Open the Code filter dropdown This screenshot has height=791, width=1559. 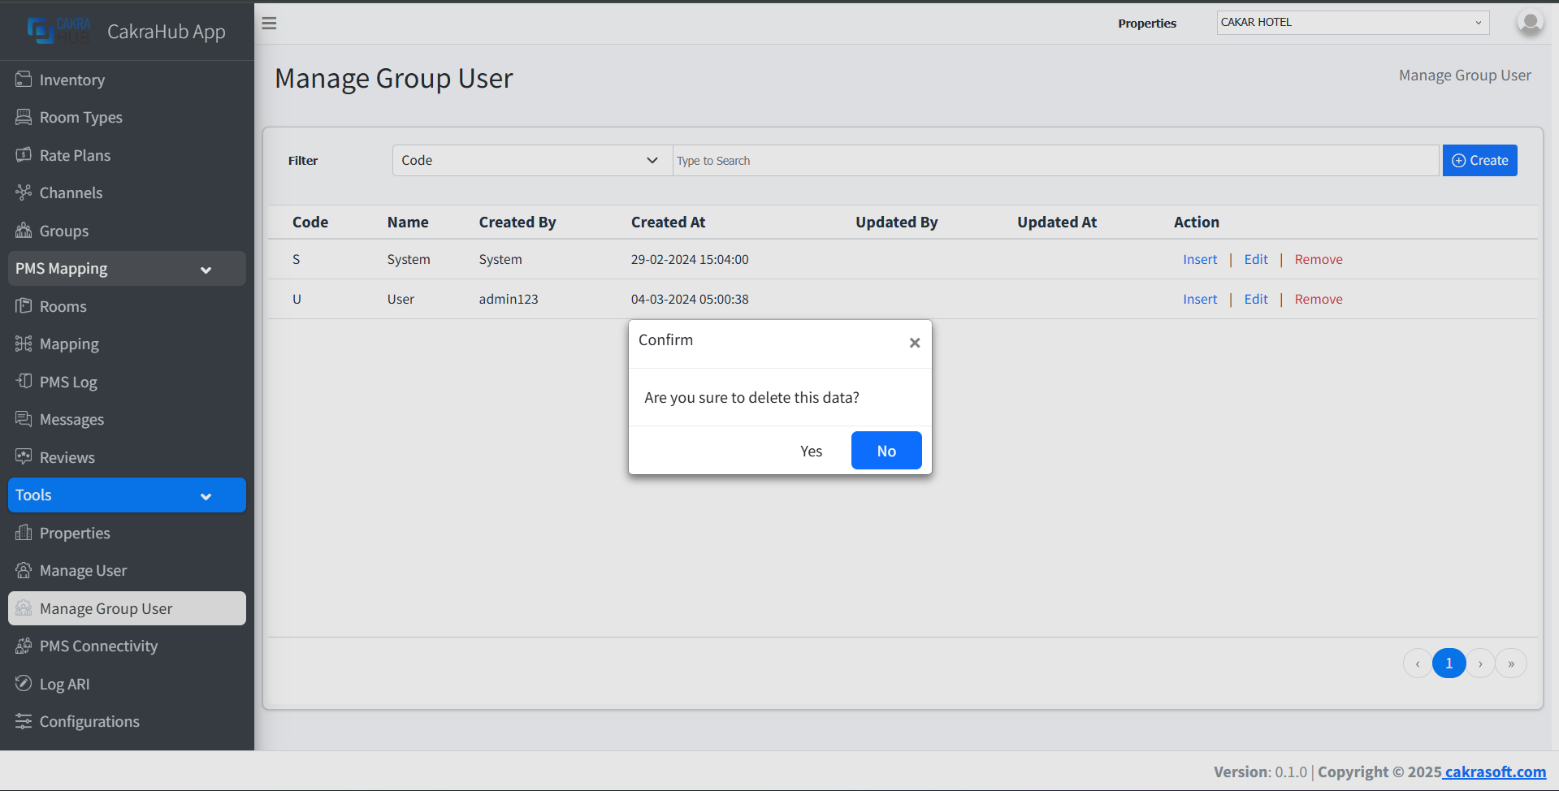[x=531, y=160]
